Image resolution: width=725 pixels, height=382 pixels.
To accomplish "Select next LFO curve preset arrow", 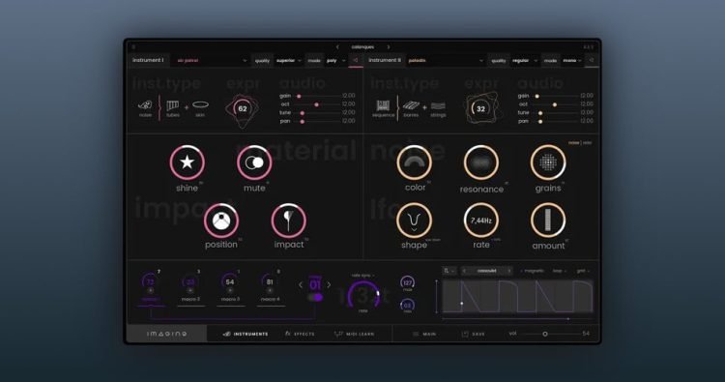I will [509, 271].
